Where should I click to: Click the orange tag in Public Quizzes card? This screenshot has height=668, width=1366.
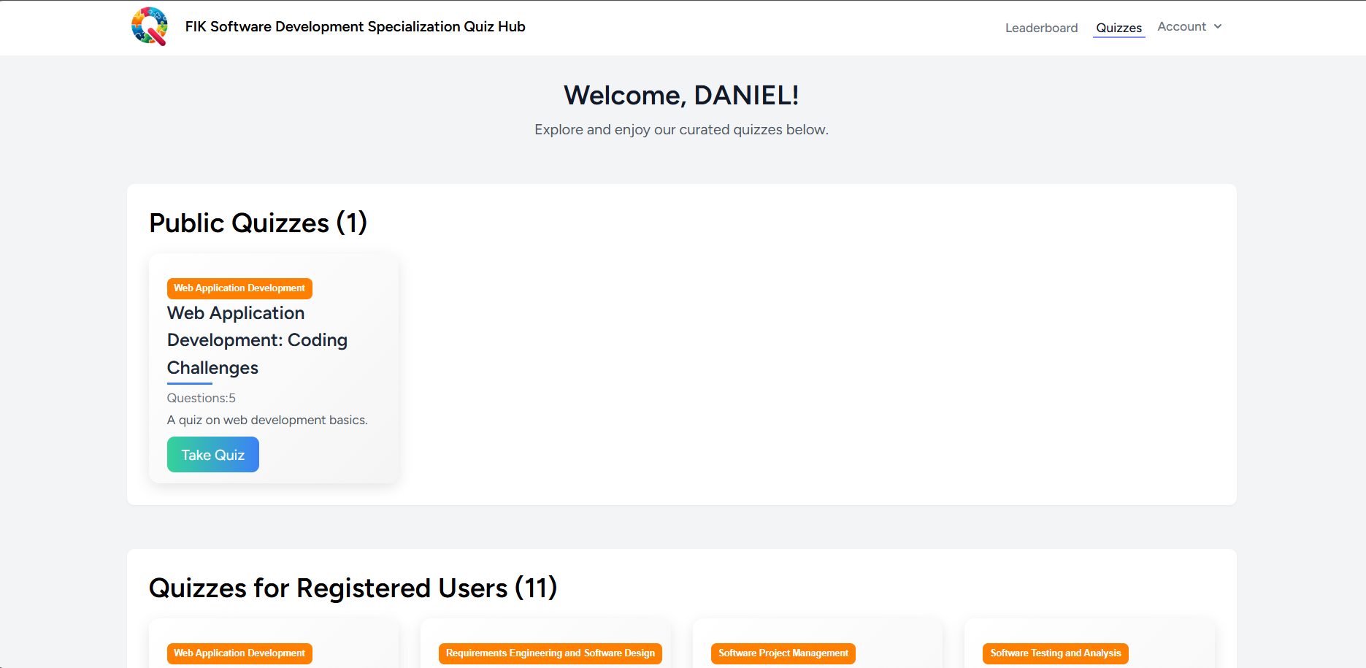239,288
